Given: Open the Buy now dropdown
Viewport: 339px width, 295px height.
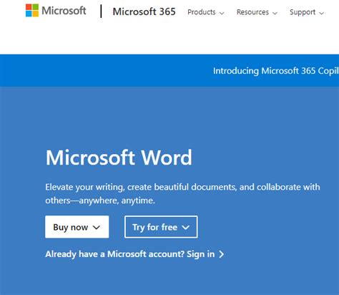Looking at the screenshot, I should [77, 227].
